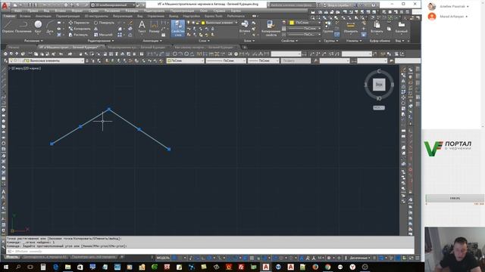485x272 pixels.
Task: Click the Group (Группа) icon
Action: [x=328, y=27]
